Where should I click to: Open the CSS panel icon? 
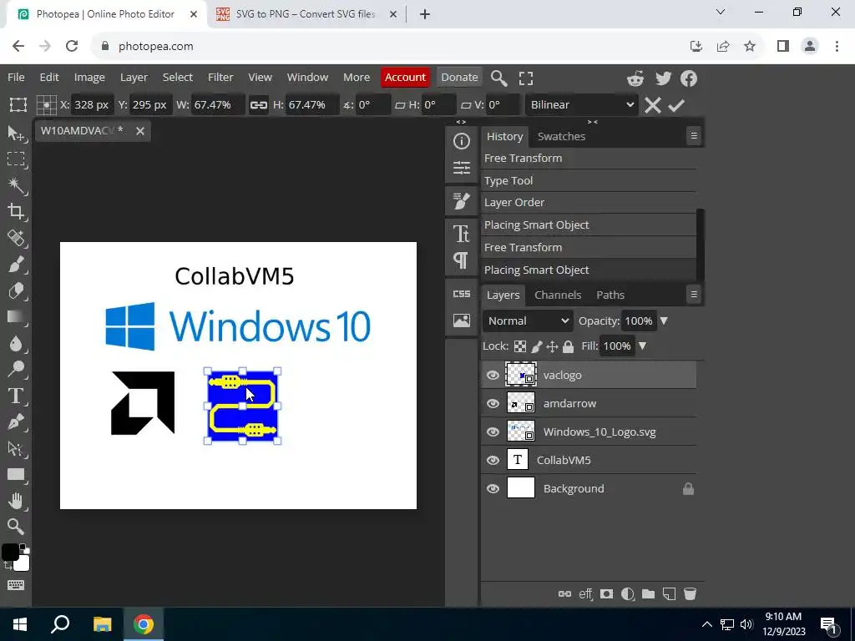point(461,294)
